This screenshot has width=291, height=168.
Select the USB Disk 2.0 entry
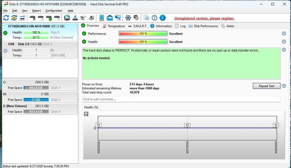(40, 50)
